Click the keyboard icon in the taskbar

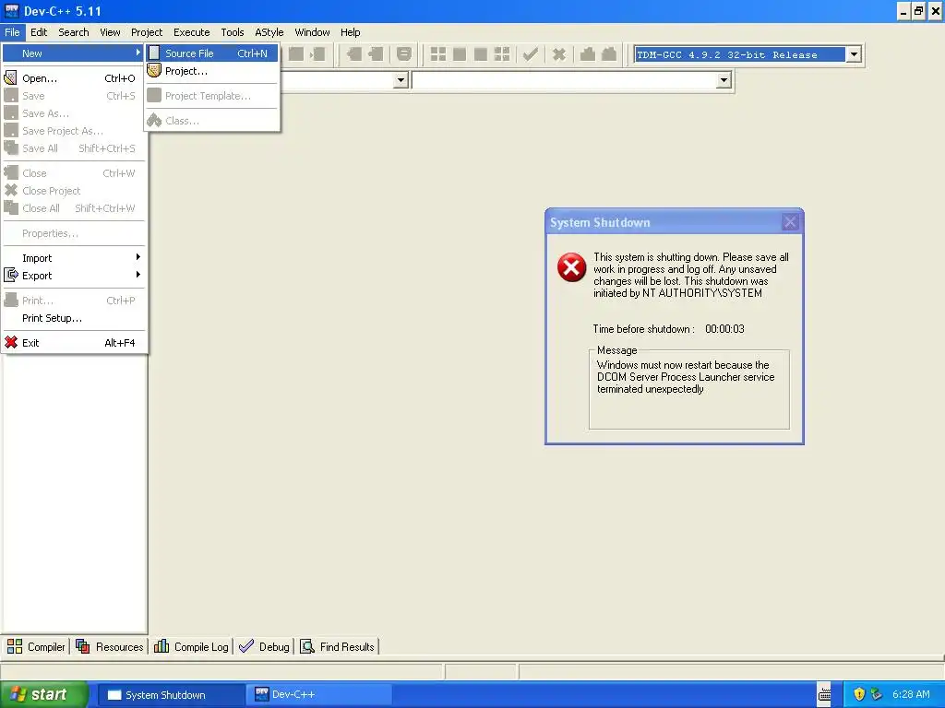pyautogui.click(x=824, y=694)
